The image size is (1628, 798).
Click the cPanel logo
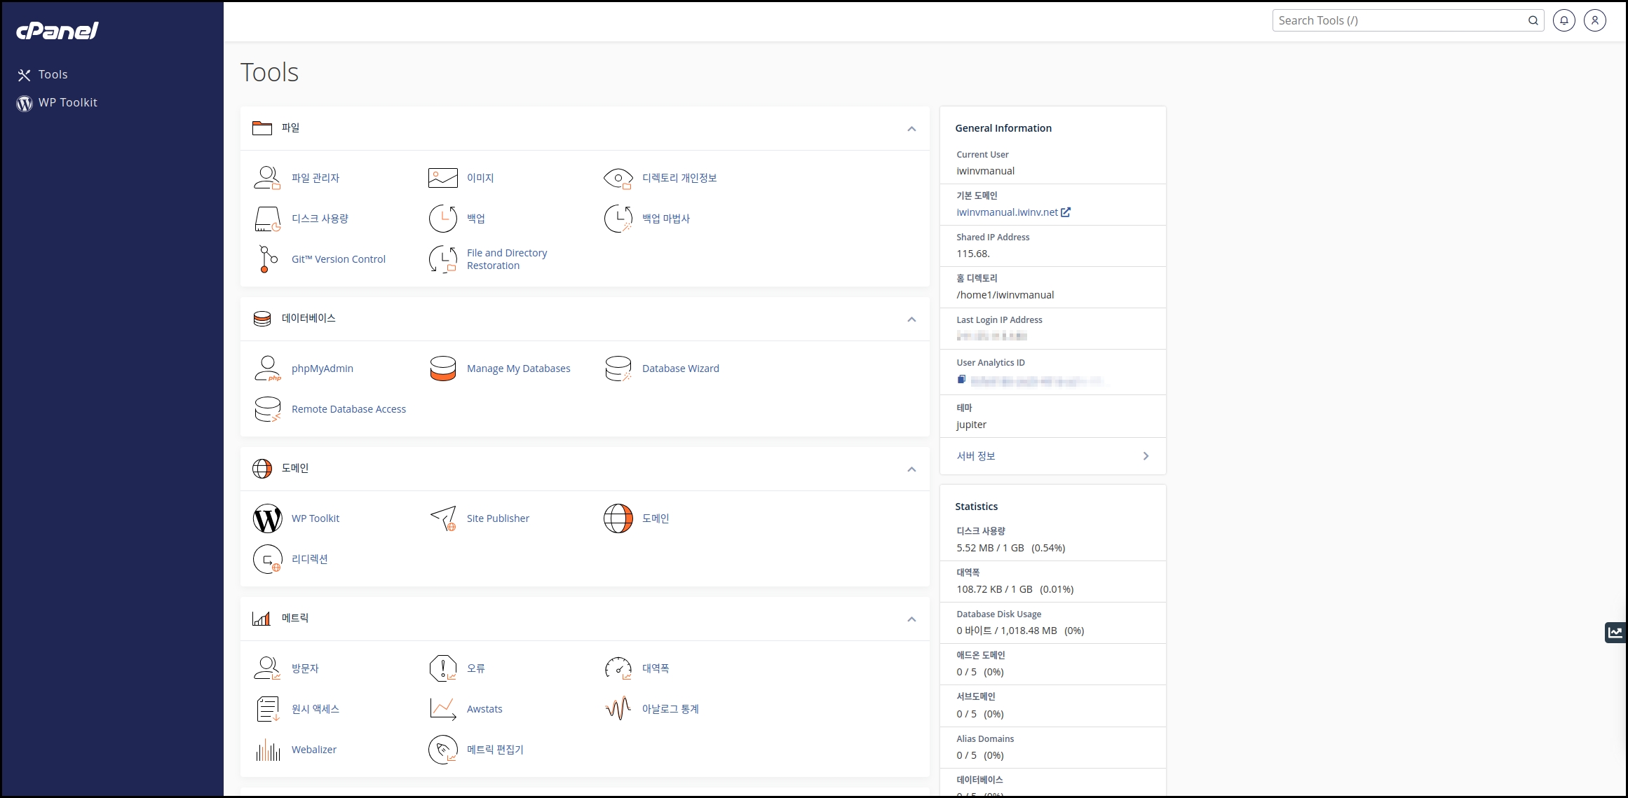pyautogui.click(x=57, y=30)
